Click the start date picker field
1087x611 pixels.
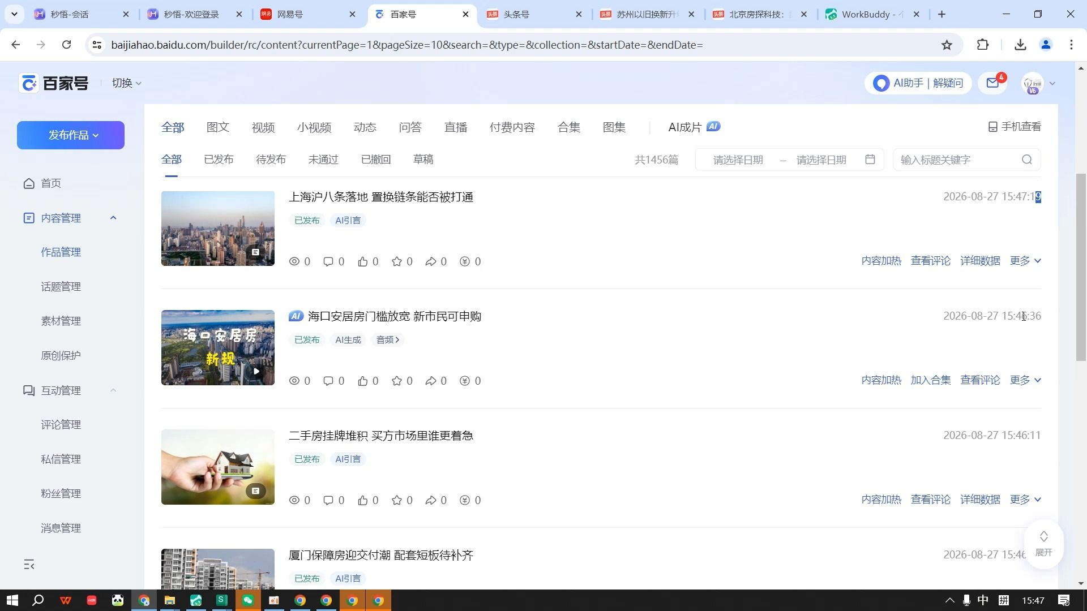coord(738,160)
